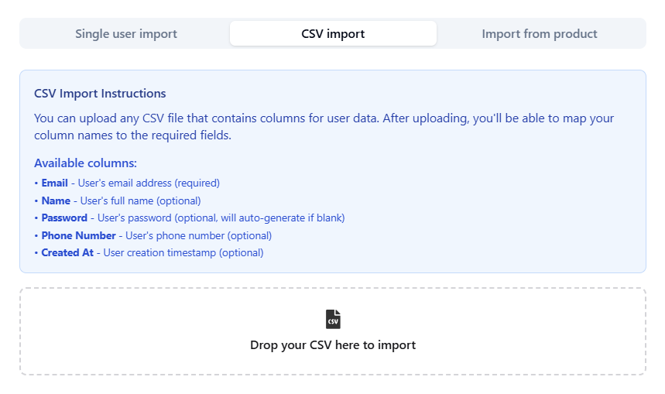Image resolution: width=665 pixels, height=394 pixels.
Task: Click the CSV file icon in drop zone
Action: coord(333,319)
